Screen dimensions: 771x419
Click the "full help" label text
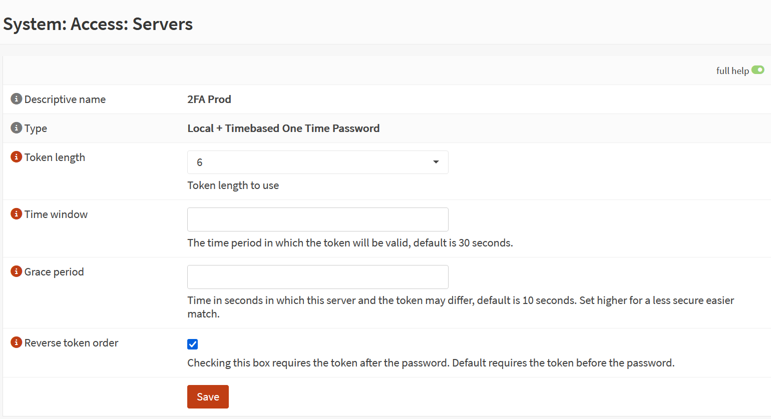pos(732,70)
